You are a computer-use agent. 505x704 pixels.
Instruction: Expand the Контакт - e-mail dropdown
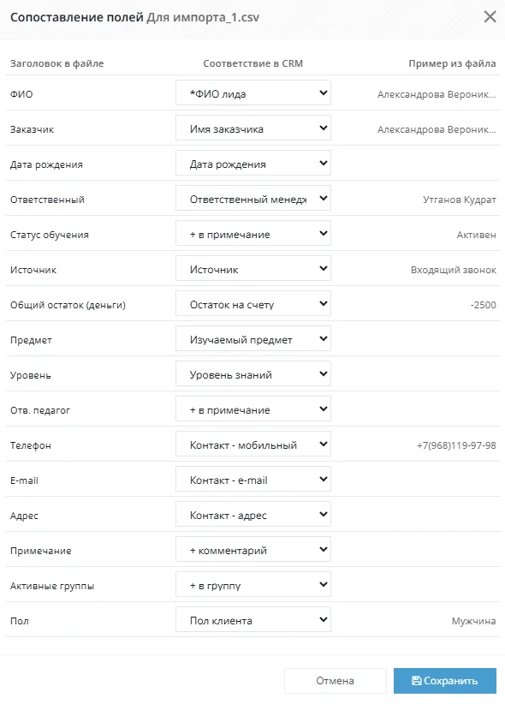[x=253, y=479]
